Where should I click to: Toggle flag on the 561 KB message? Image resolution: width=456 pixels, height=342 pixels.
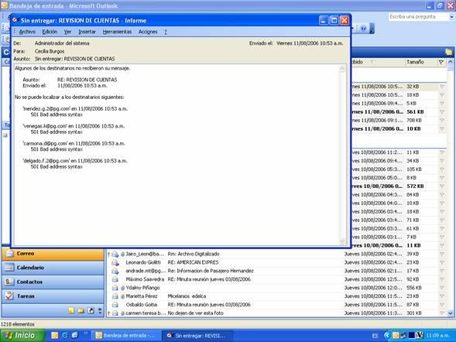tap(442, 112)
